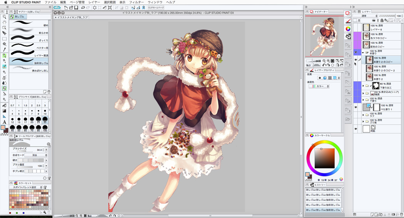Expand the 下塗り folder

[x=363, y=100]
